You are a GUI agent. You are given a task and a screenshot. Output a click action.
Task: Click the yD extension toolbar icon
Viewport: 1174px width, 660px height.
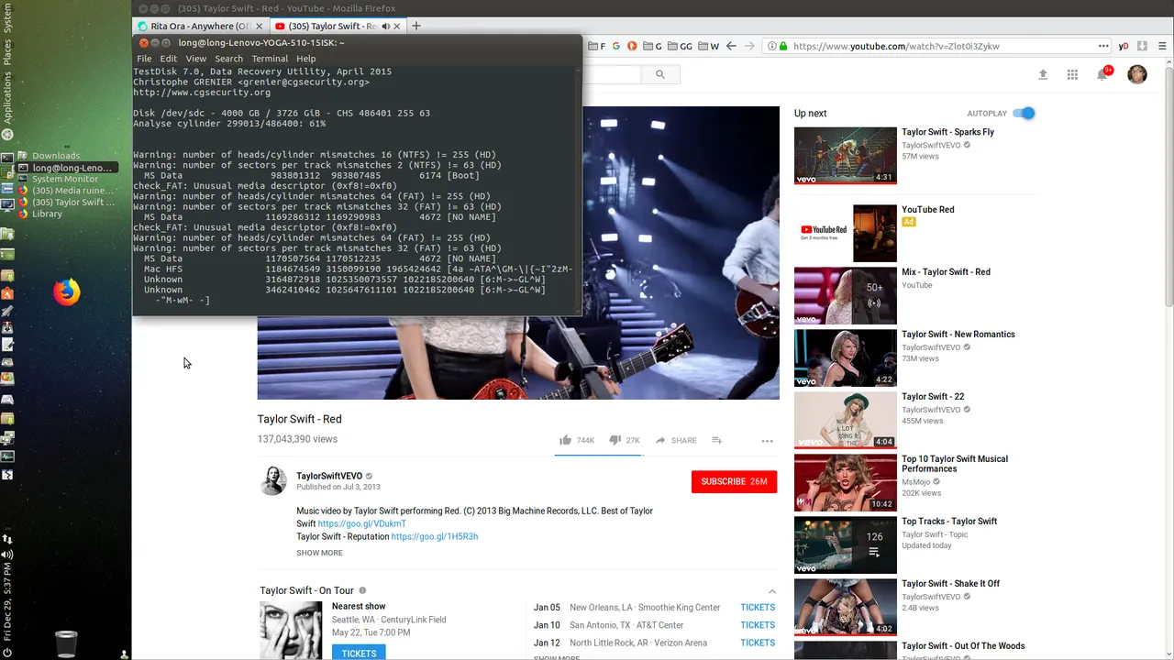(1124, 46)
